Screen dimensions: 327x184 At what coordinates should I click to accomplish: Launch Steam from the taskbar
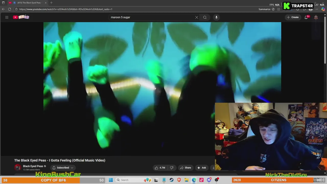(x=171, y=180)
